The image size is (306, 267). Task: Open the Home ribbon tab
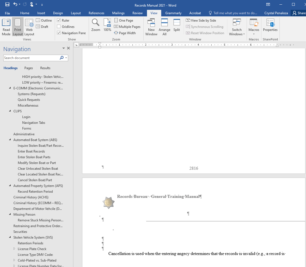click(x=25, y=13)
